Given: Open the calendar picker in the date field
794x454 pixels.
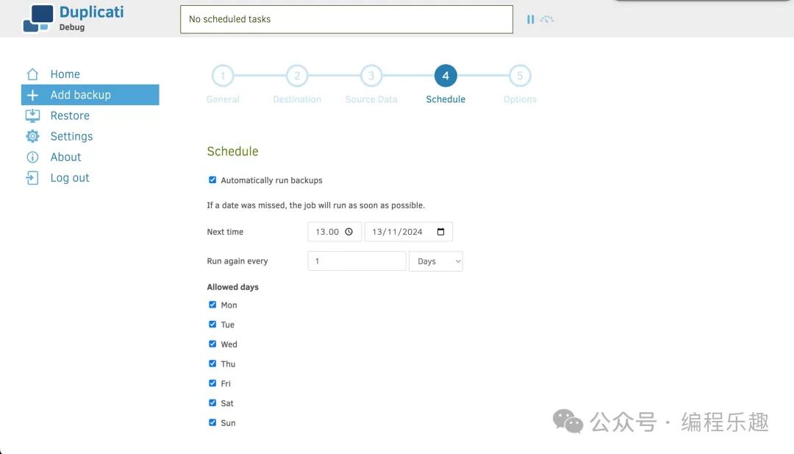Looking at the screenshot, I should point(441,232).
